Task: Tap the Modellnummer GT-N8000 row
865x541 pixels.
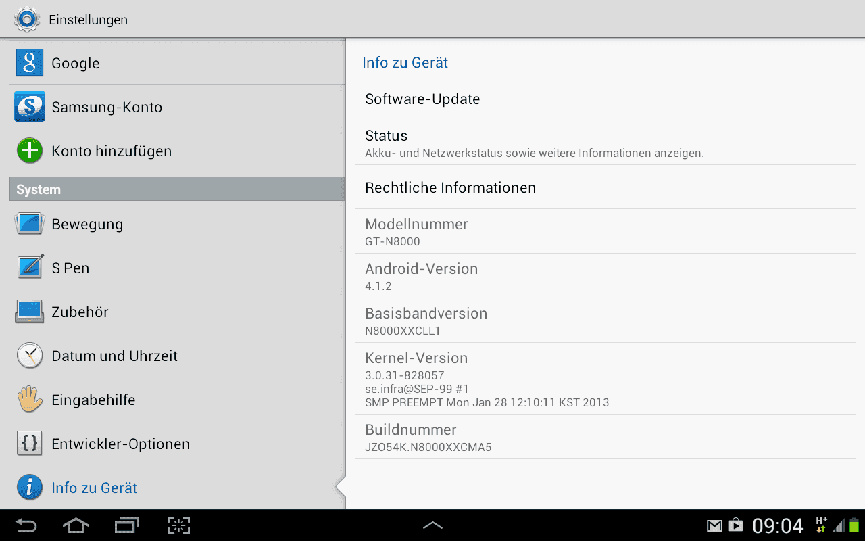Action: tap(605, 231)
